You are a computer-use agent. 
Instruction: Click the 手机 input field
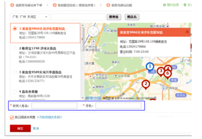coord(118,106)
